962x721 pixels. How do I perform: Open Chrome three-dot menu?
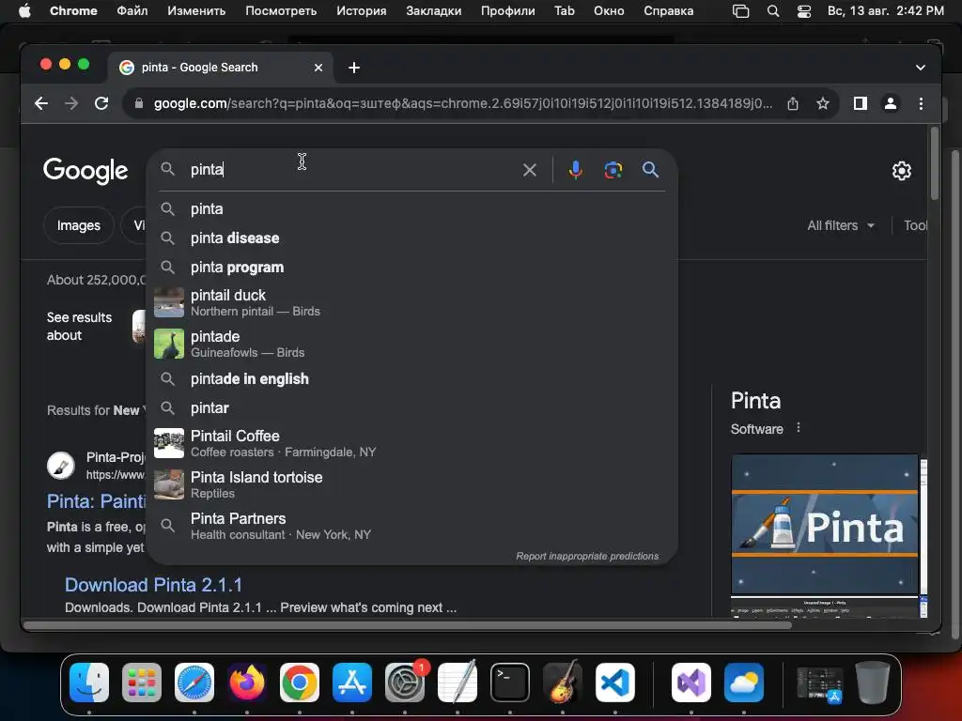pos(921,103)
